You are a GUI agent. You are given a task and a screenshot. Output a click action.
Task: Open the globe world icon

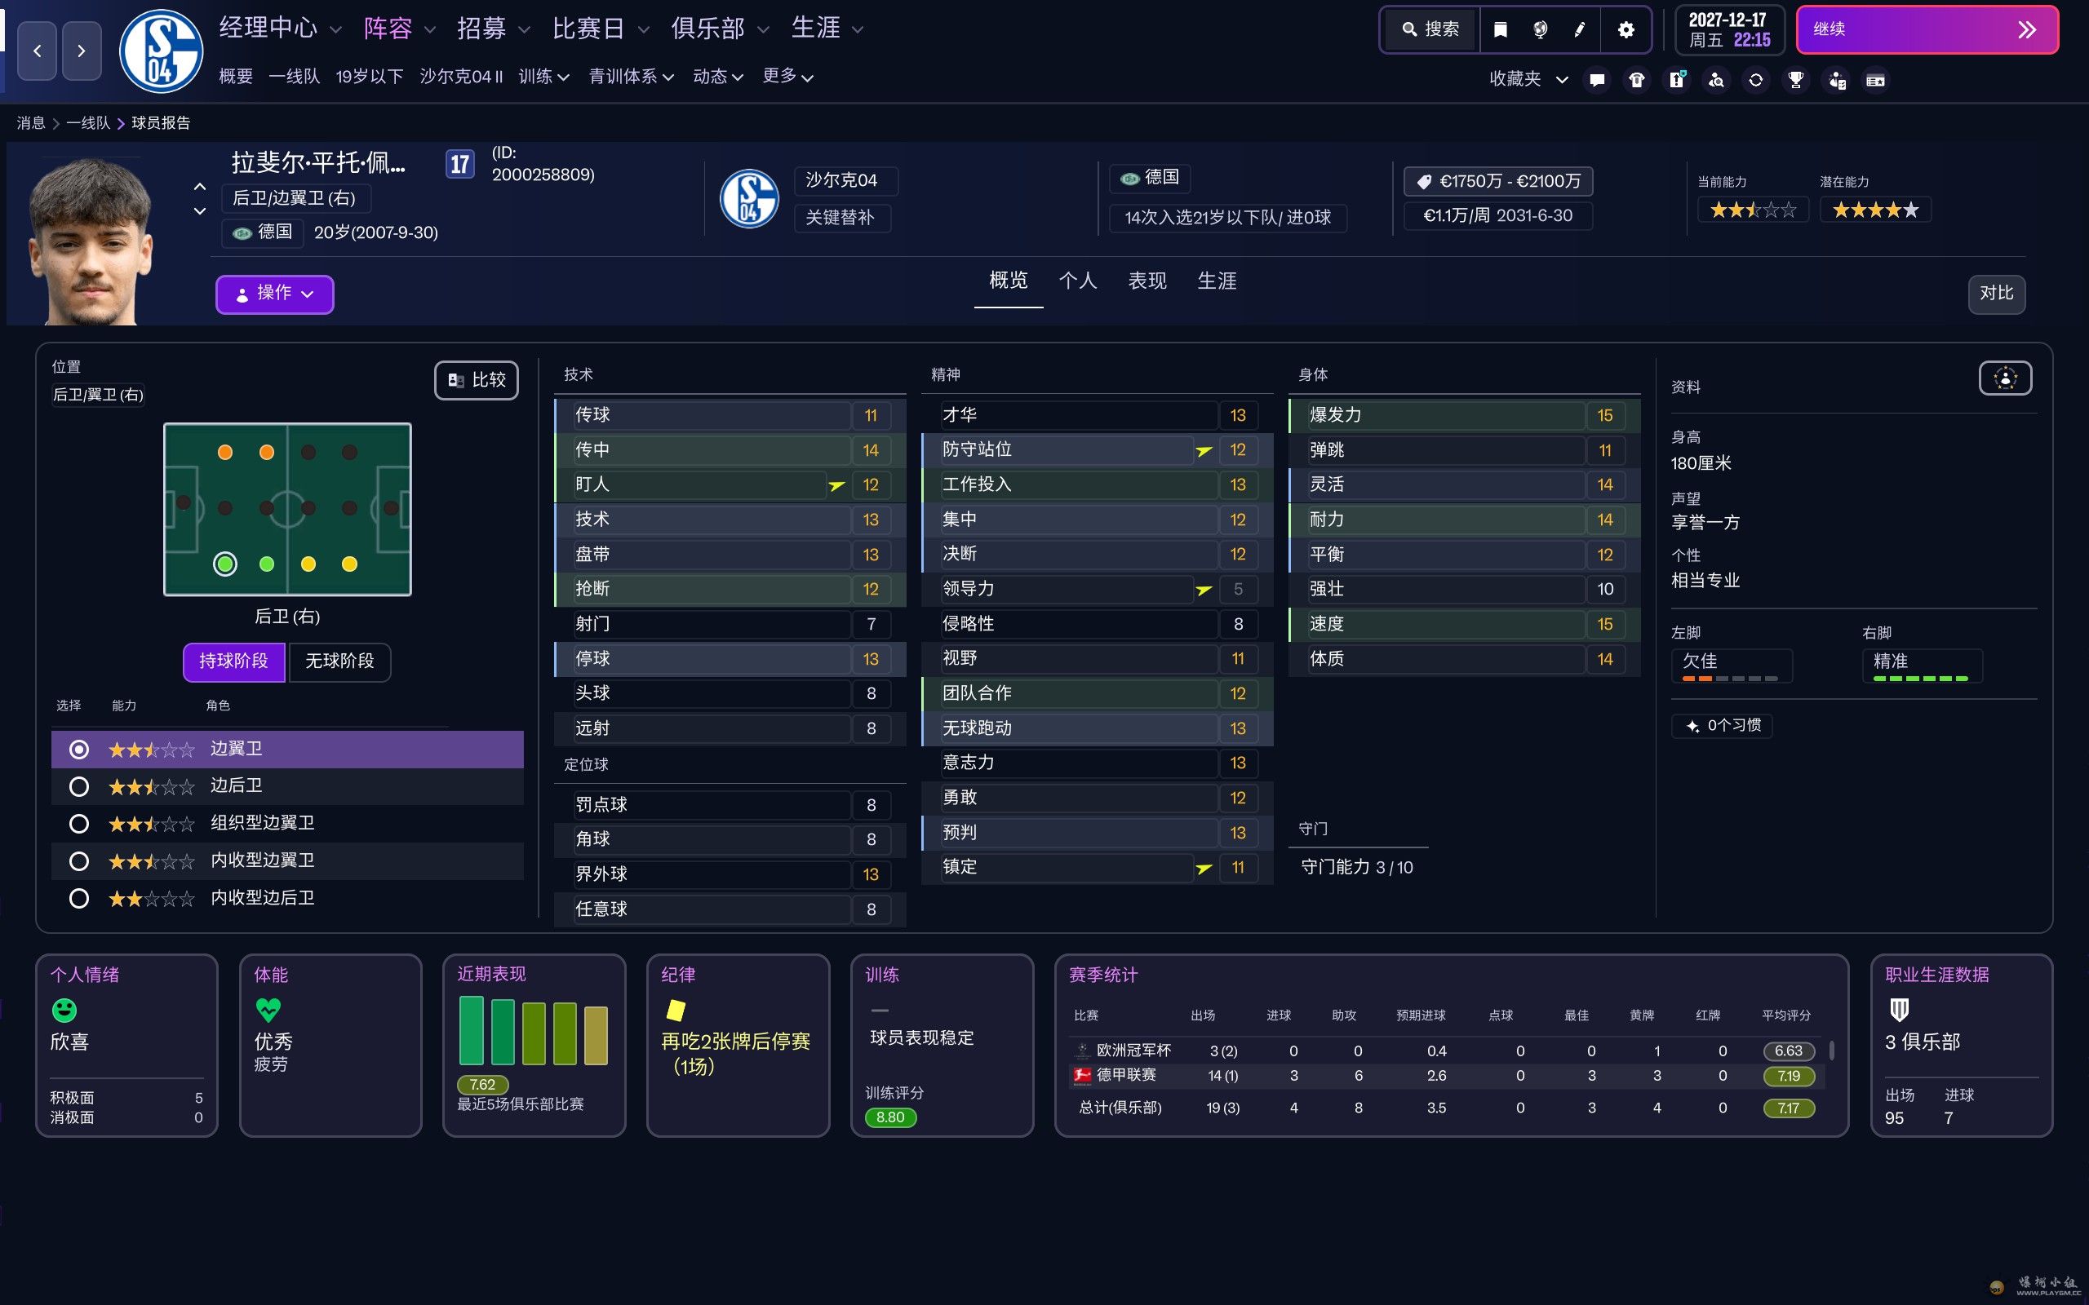click(x=1540, y=30)
